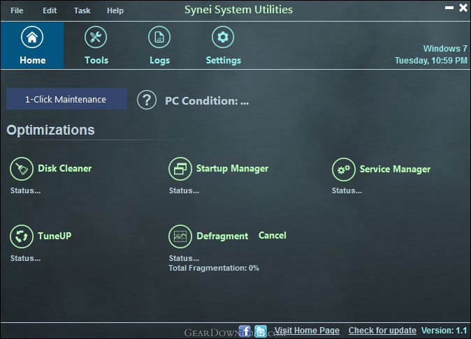Click the Windows 7 OS label
Screen dimensions: 471x339
(x=445, y=49)
